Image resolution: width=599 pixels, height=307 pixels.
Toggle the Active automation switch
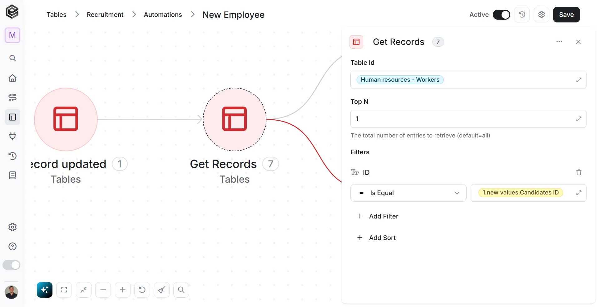point(502,15)
